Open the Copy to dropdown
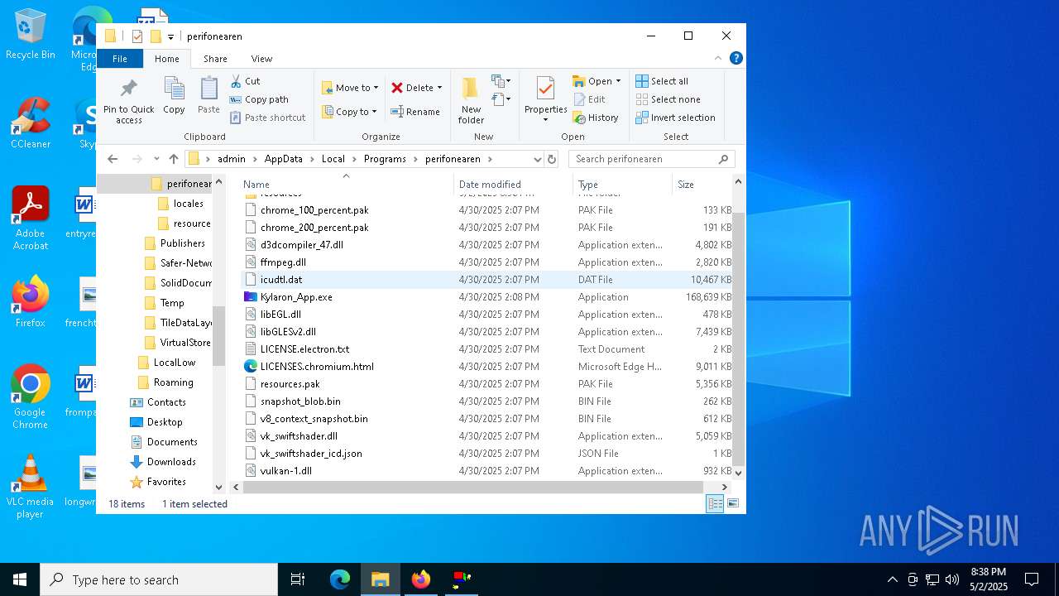Viewport: 1059px width, 596px height. (348, 112)
